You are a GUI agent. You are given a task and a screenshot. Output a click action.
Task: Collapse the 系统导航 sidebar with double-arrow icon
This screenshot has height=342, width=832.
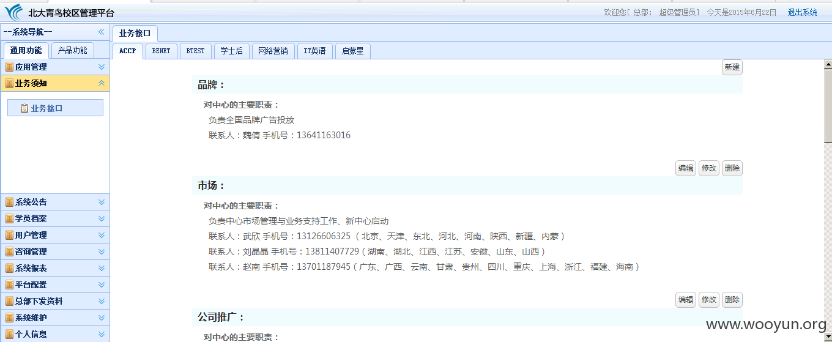tap(102, 32)
